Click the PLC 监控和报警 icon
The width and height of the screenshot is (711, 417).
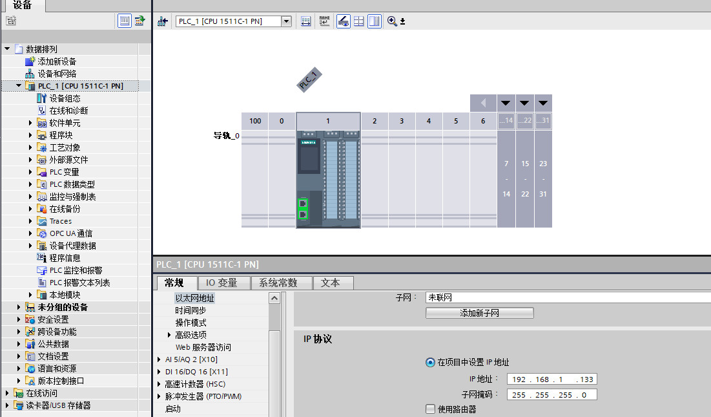click(42, 270)
